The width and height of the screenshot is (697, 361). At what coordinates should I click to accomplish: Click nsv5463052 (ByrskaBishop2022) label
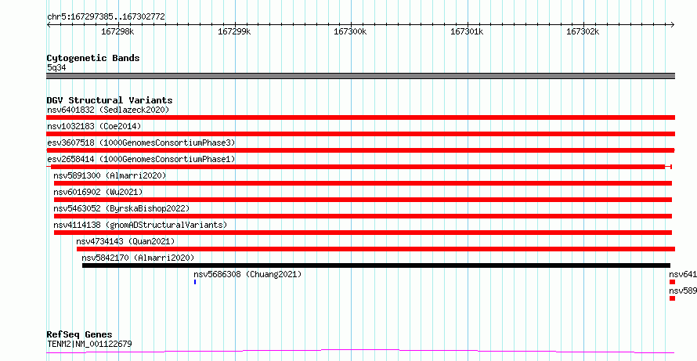(x=121, y=208)
